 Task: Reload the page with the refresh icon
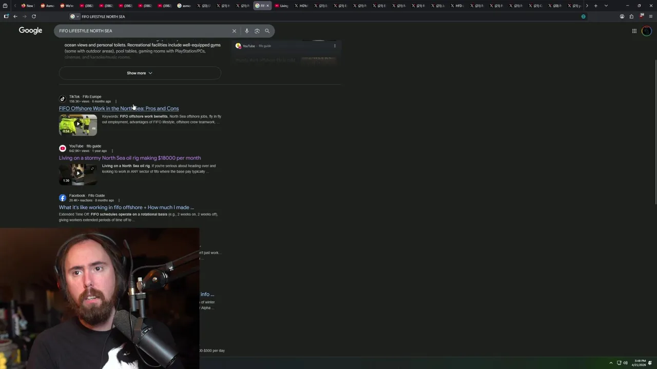(34, 16)
